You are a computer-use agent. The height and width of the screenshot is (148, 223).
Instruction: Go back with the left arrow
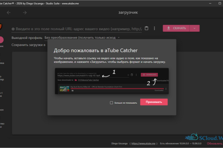[9, 13]
